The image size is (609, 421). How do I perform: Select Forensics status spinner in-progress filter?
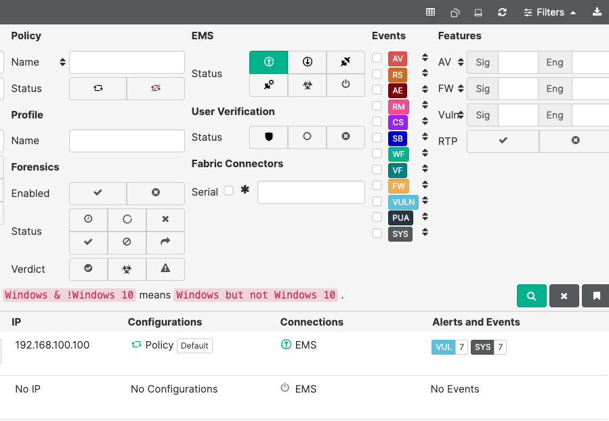pos(127,219)
